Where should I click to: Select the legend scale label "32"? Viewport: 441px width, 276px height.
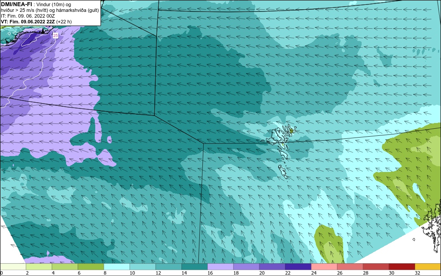pyautogui.click(x=417, y=273)
